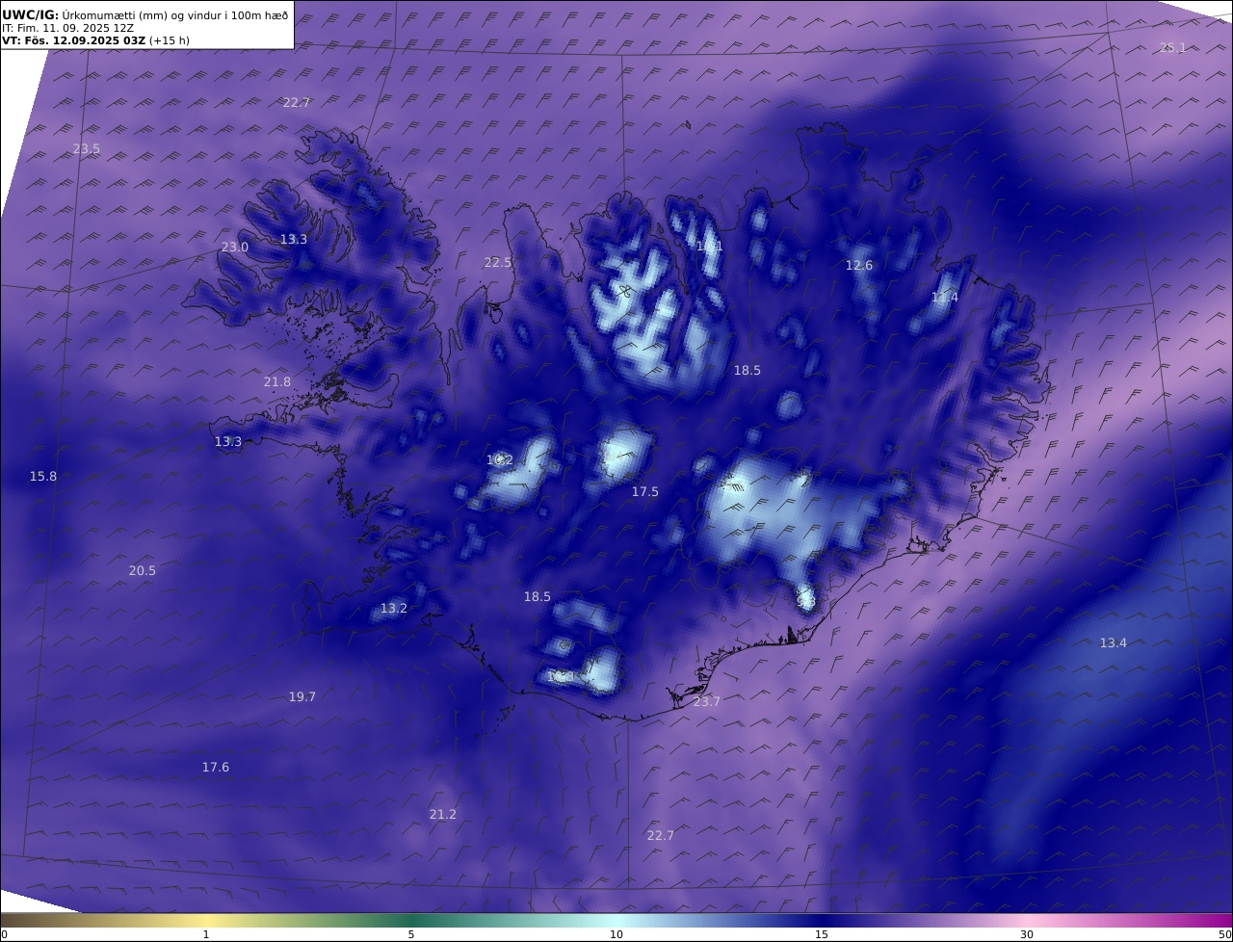Click the 19.7 value label
This screenshot has width=1233, height=942.
(x=302, y=696)
